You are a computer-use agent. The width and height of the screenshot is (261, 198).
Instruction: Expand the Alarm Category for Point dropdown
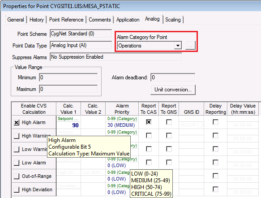click(178, 45)
